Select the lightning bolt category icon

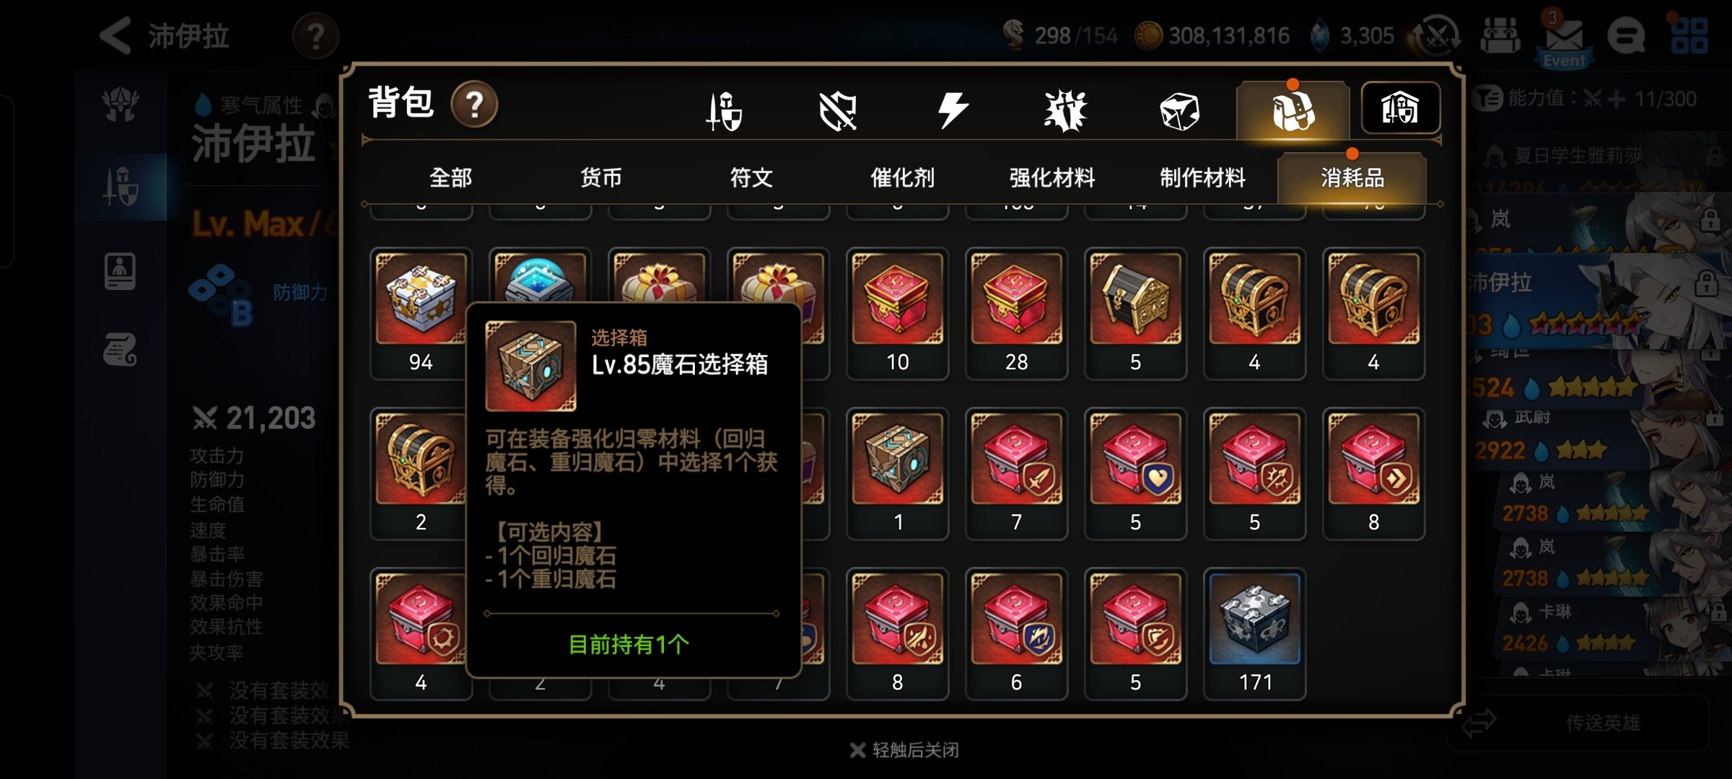tap(953, 110)
